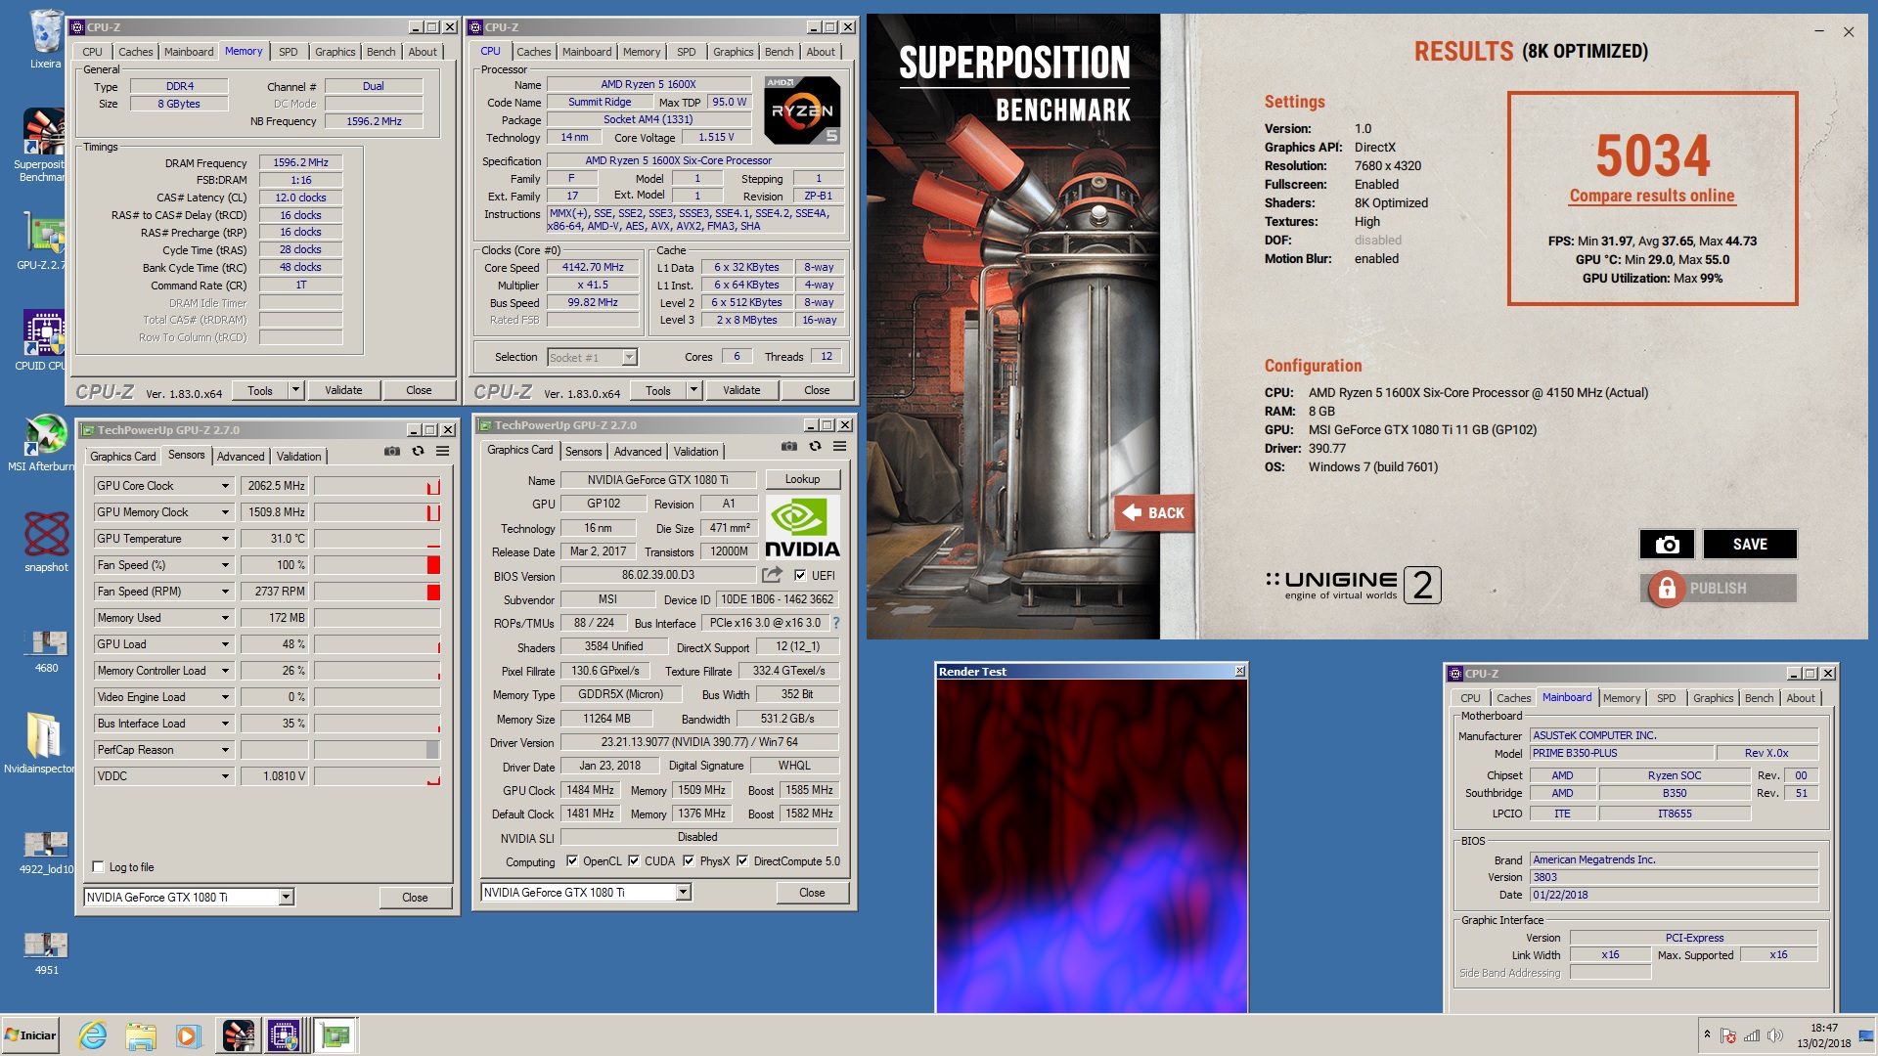The height and width of the screenshot is (1056, 1878).
Task: Click Validate in CPU-Z Memory window
Action: tap(343, 390)
